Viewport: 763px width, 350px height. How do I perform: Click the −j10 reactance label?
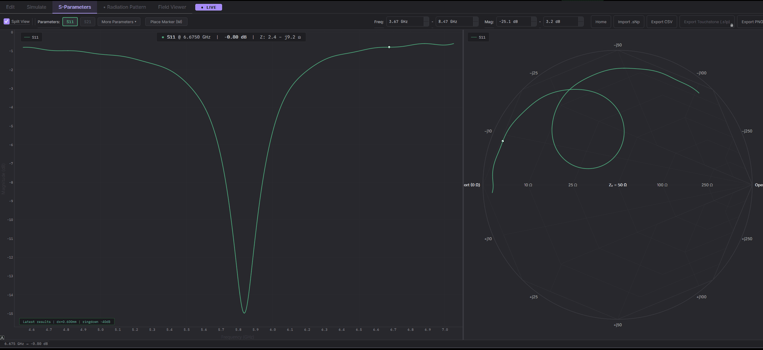(x=488, y=131)
